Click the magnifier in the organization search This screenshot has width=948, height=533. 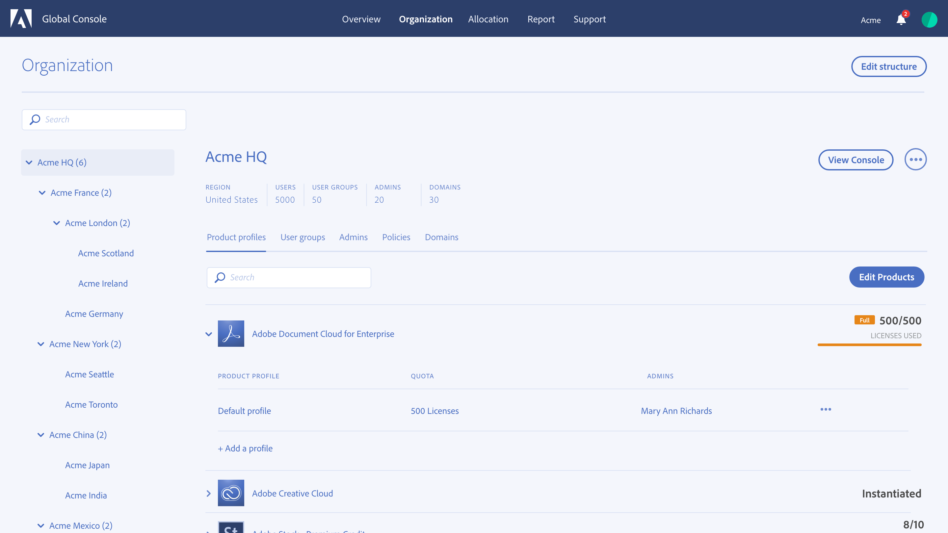tap(35, 119)
